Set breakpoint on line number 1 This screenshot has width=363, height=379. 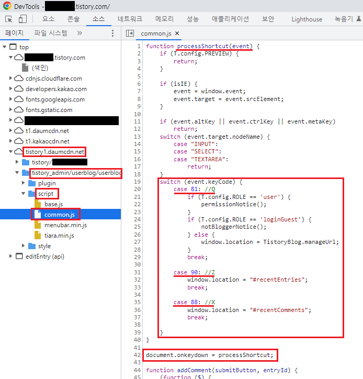139,46
